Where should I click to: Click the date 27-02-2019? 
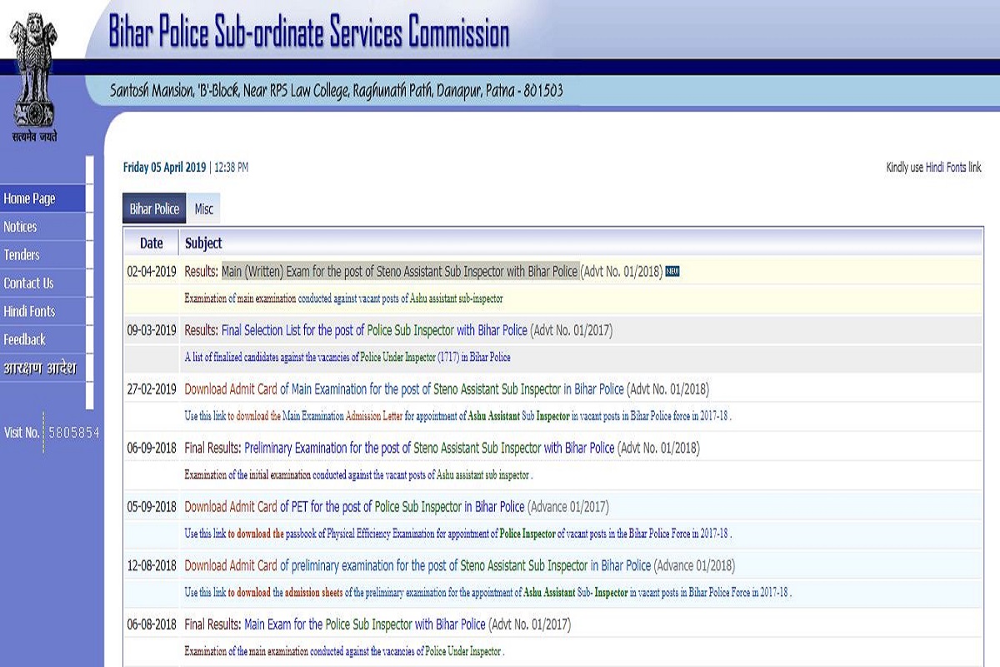click(x=152, y=389)
